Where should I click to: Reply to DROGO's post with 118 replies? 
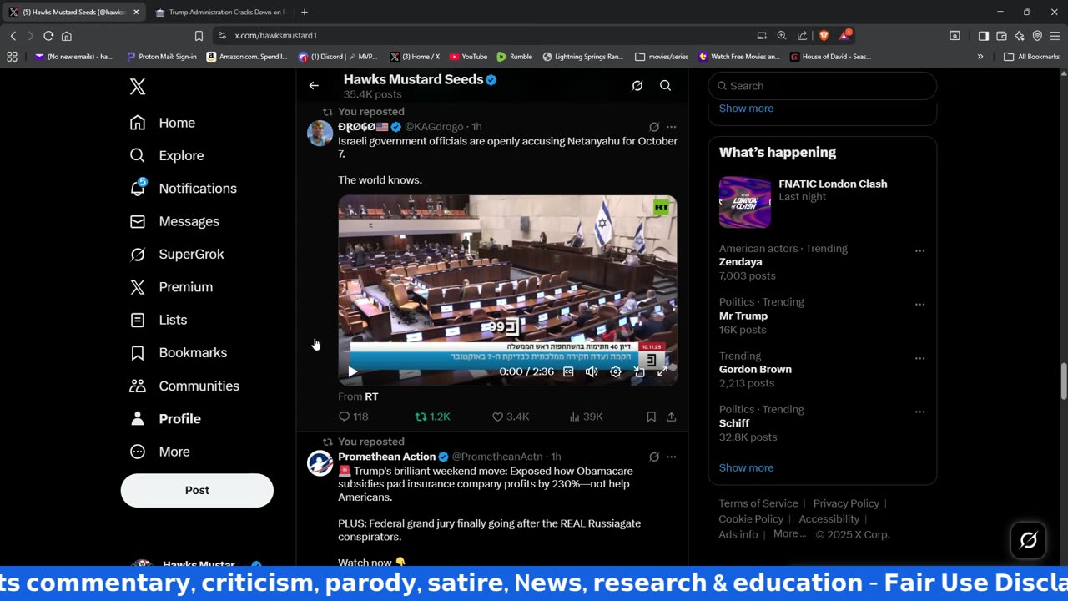[353, 417]
